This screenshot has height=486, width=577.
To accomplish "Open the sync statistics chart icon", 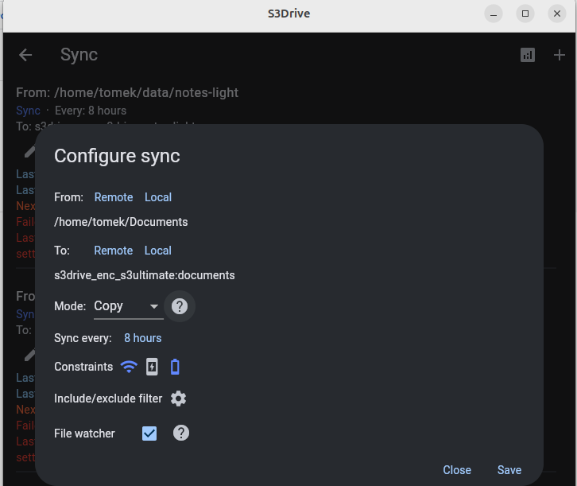I will (x=528, y=55).
